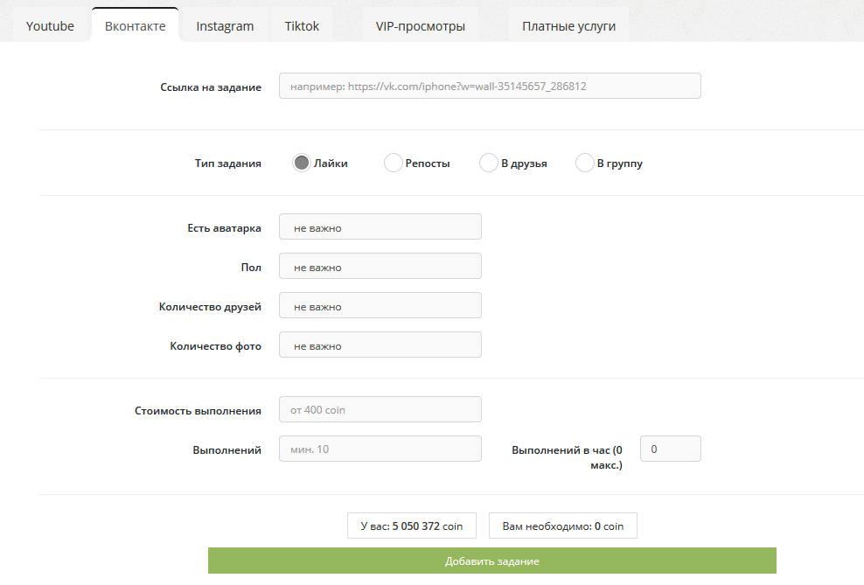
Task: Open the Есть аватарка dropdown
Action: pos(380,227)
